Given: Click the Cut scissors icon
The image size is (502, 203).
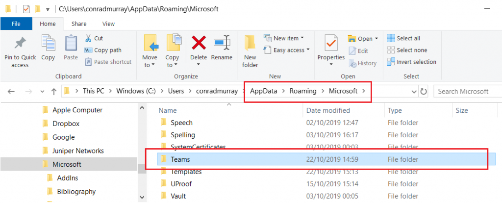Looking at the screenshot, I should pos(88,38).
